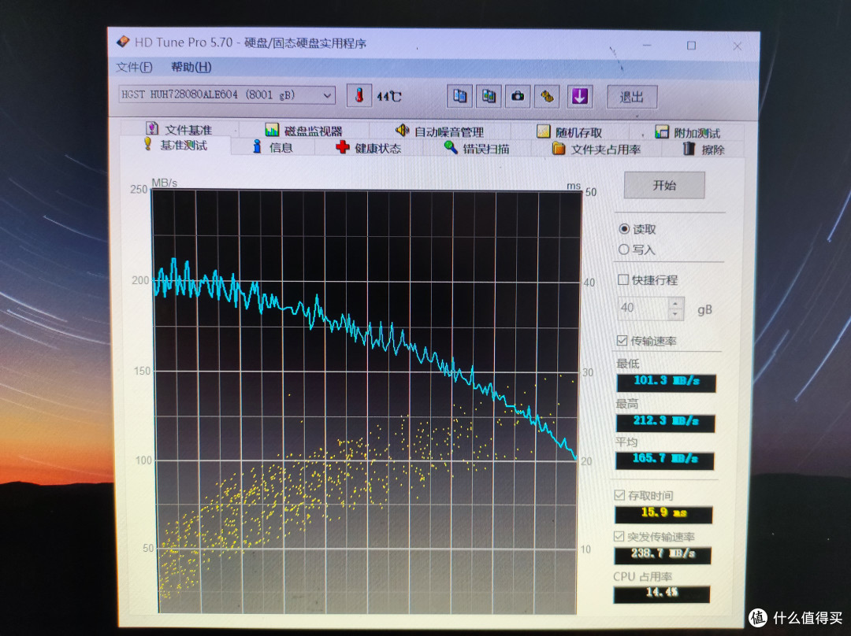Switch to the 擦除 tab

(x=704, y=150)
